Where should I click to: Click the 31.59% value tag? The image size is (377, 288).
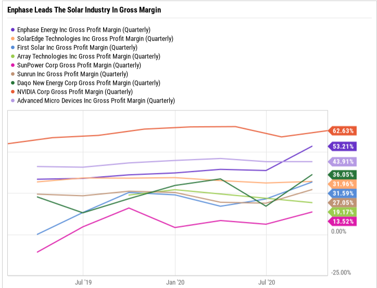(343, 193)
